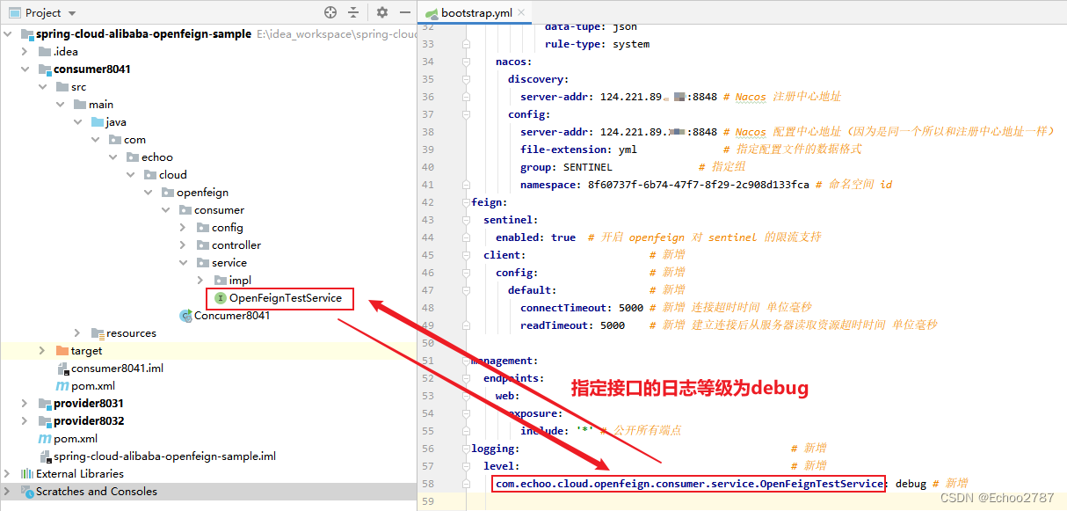
Task: Select the cloud package
Action: coord(173,175)
